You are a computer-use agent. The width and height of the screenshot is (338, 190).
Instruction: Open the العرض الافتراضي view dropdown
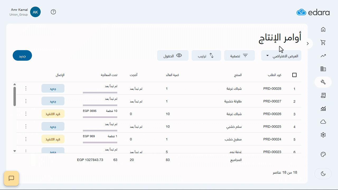281,55
